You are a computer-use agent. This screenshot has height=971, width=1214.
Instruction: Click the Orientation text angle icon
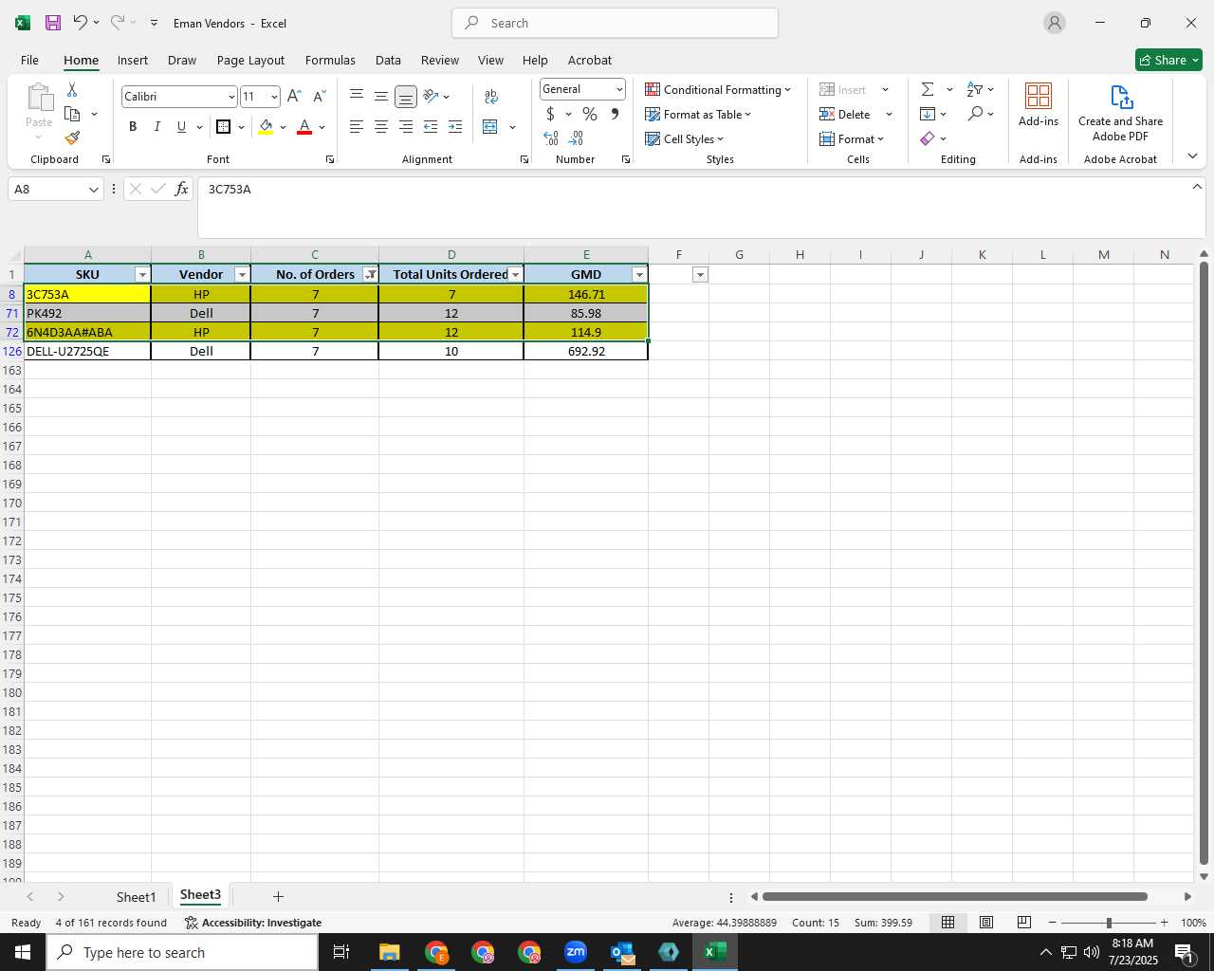click(432, 96)
